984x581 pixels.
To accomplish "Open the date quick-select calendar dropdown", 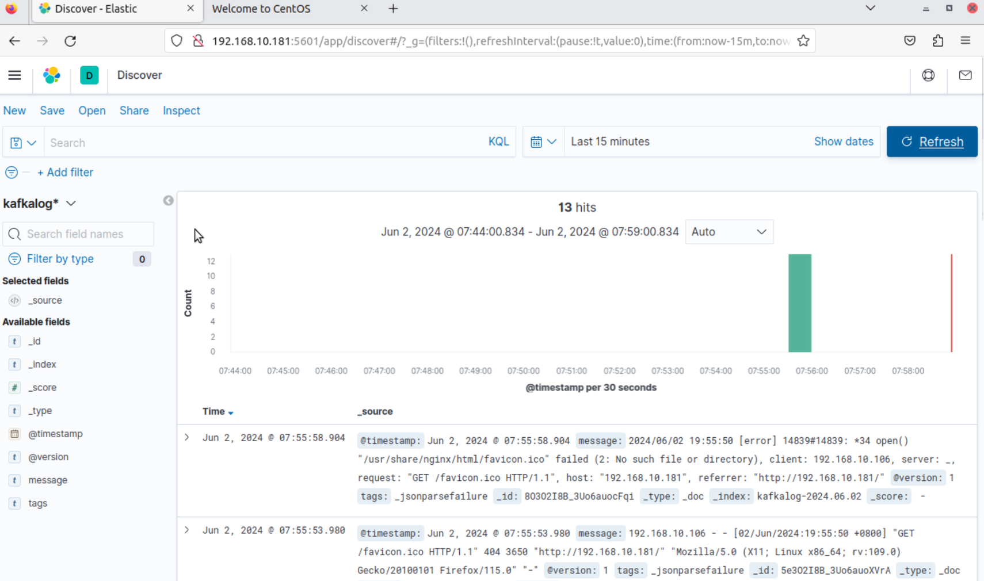I will point(543,142).
